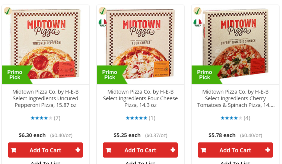This screenshot has width=282, height=164.
Task: Click the plus icon on Cherry Tomatoes Add To Cart
Action: pyautogui.click(x=268, y=150)
